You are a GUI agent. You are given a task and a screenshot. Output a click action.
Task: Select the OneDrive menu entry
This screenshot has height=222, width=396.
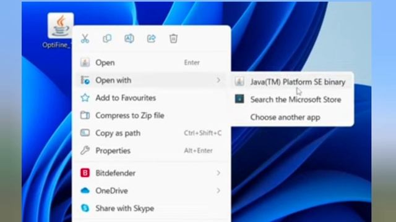(151, 191)
